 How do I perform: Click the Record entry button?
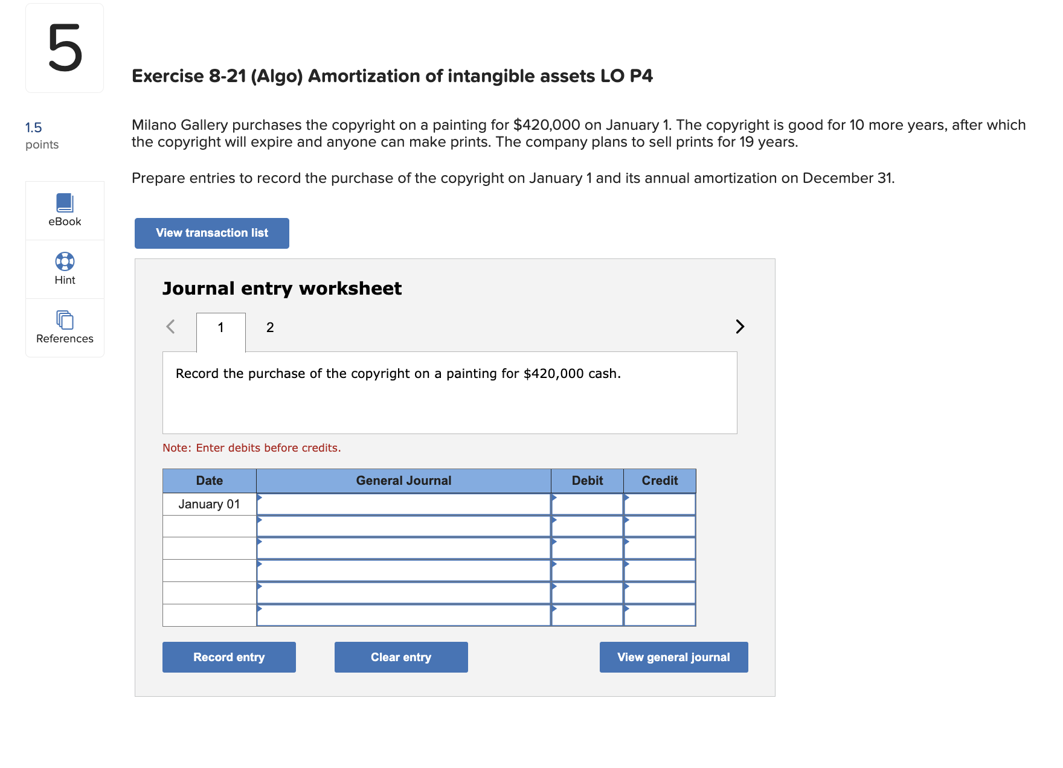[228, 657]
